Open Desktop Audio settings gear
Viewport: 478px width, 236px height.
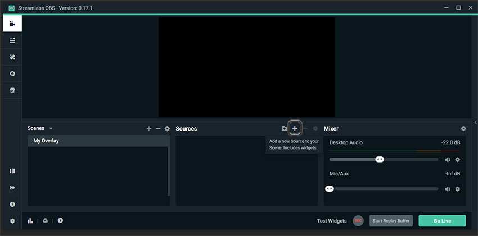pos(458,159)
